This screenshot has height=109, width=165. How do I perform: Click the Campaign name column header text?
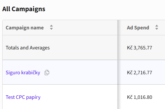pos(25,28)
